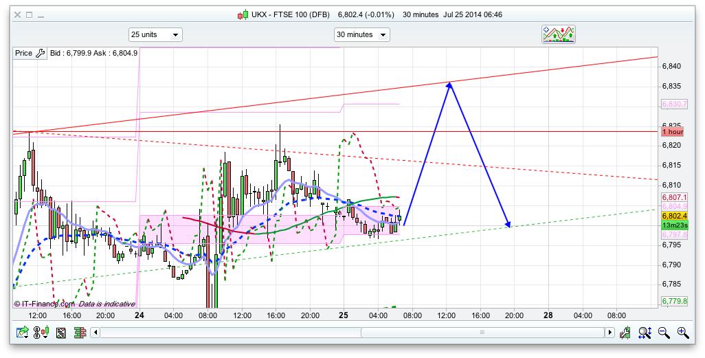This screenshot has height=358, width=705.
Task: Click the 6,830.7 pink price tag
Action: [x=675, y=104]
